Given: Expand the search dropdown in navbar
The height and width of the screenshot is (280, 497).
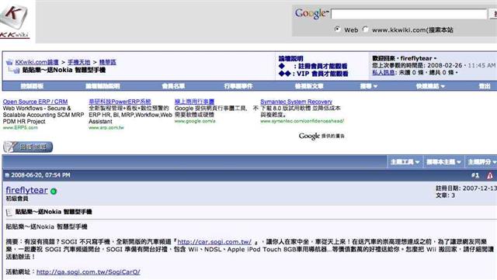Looking at the screenshot, I should (369, 86).
